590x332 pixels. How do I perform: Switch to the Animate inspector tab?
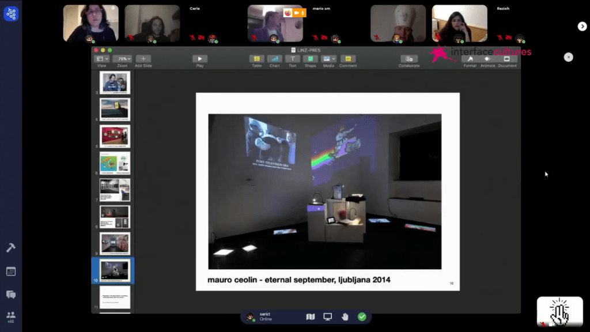point(489,59)
